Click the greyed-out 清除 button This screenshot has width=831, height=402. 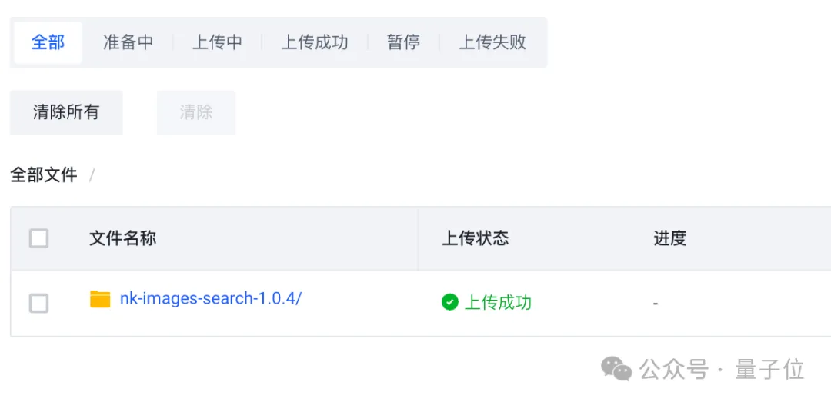coord(195,112)
